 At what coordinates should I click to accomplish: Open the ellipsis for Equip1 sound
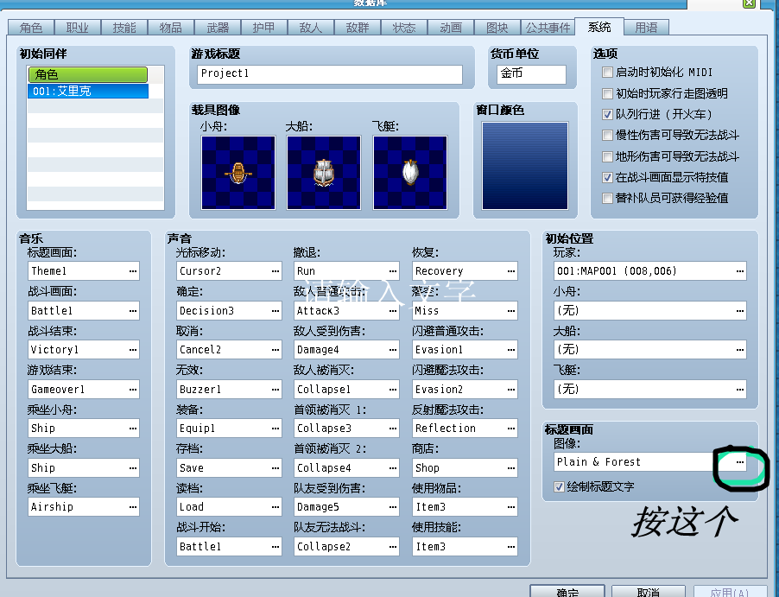click(x=275, y=428)
